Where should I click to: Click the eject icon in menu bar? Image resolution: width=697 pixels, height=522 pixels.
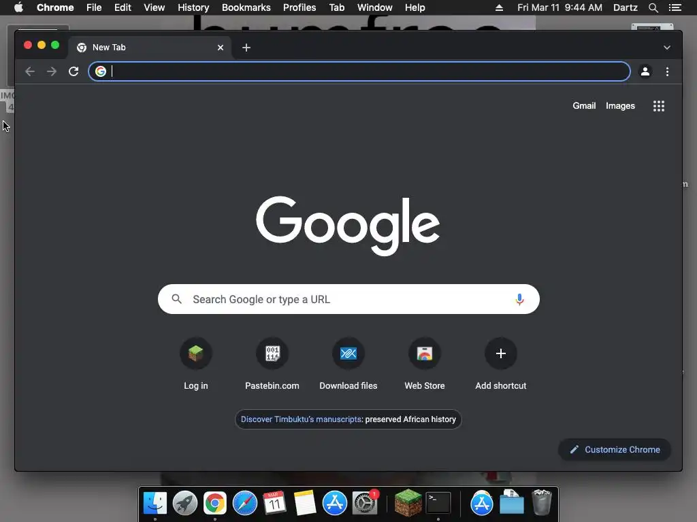pos(499,7)
